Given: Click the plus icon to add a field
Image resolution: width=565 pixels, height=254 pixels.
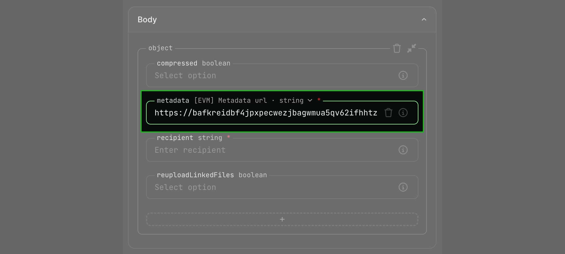Looking at the screenshot, I should pyautogui.click(x=282, y=219).
